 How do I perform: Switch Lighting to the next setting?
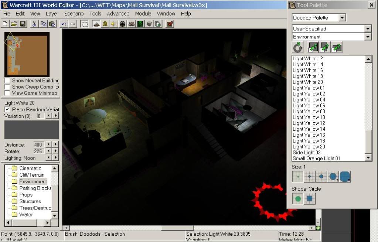[x=55, y=158]
